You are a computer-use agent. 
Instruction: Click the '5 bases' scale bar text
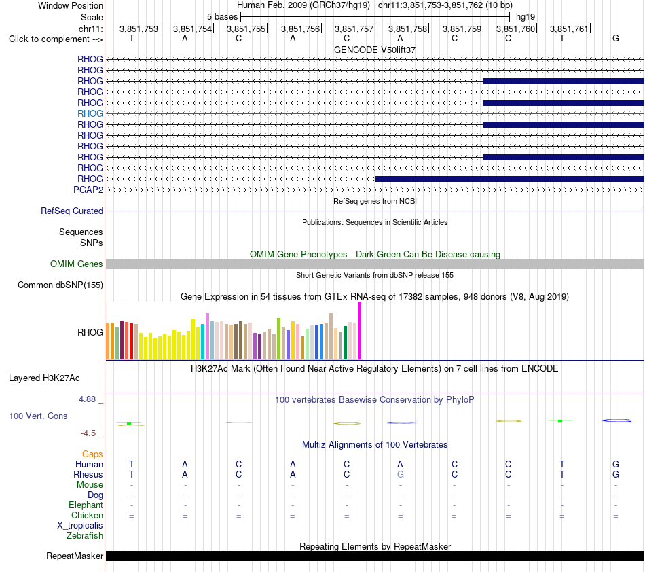(x=222, y=17)
